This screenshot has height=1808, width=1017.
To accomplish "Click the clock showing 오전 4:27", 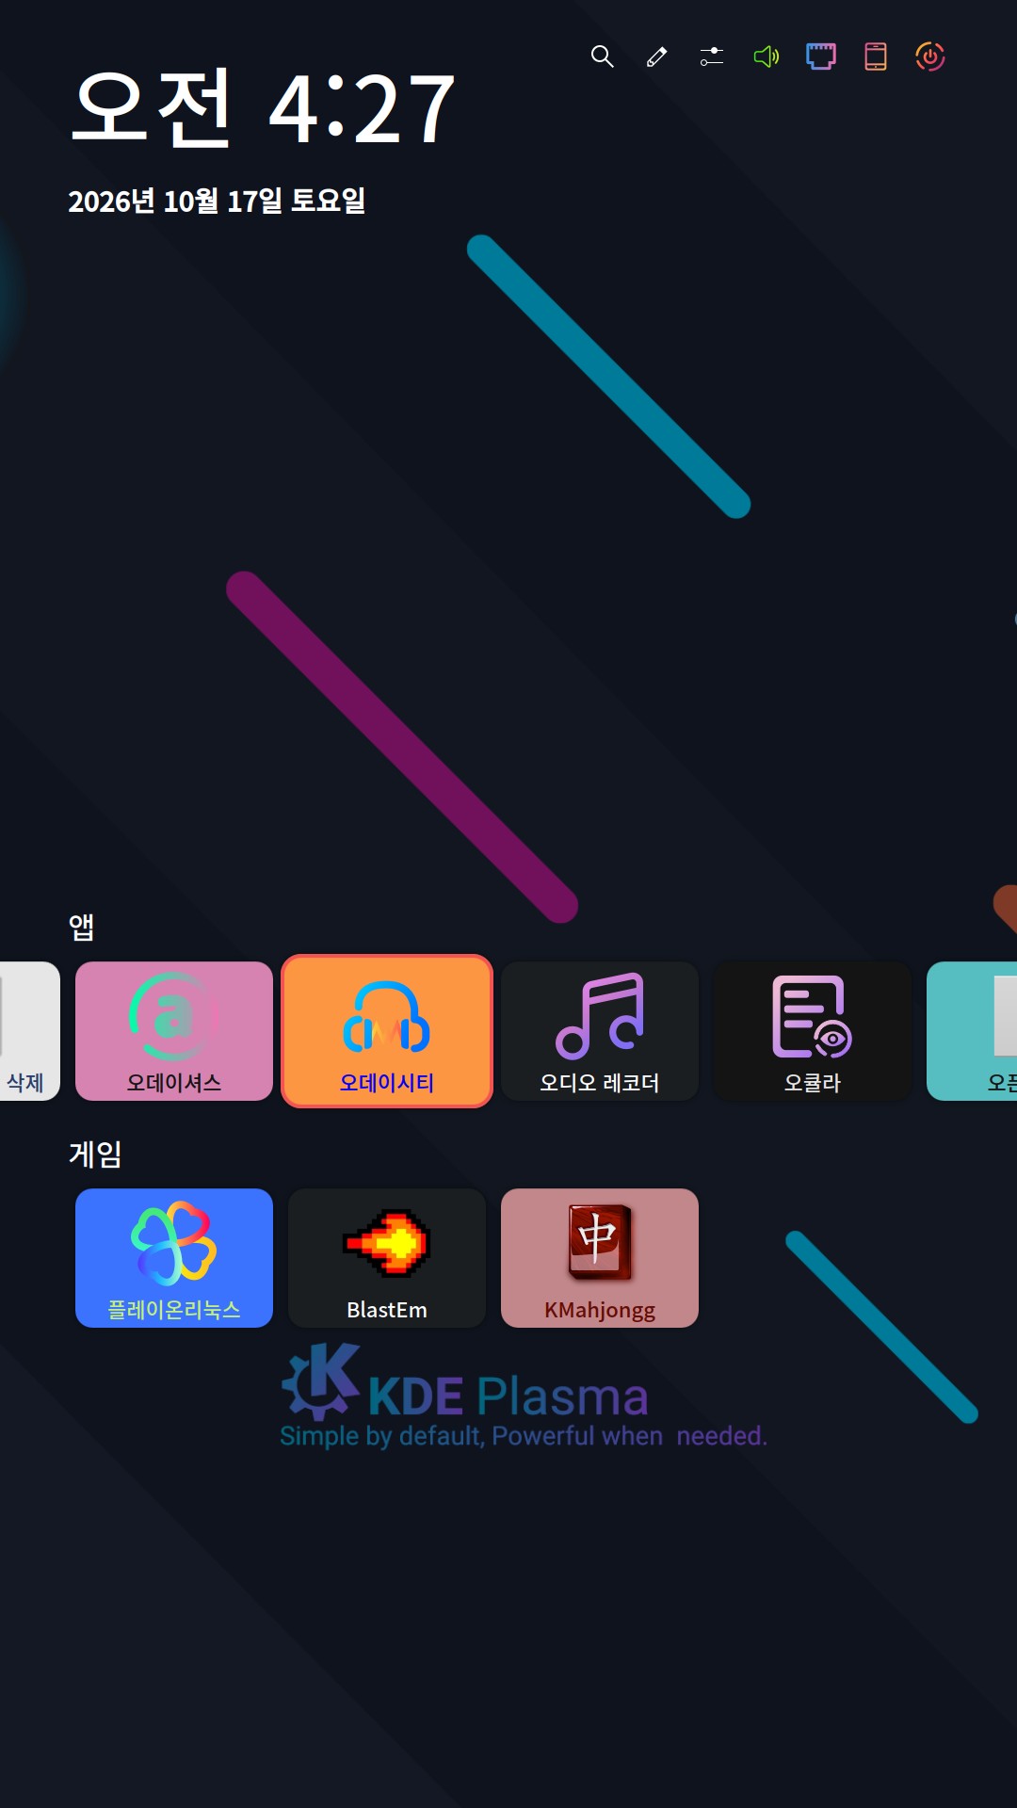I will click(x=264, y=109).
